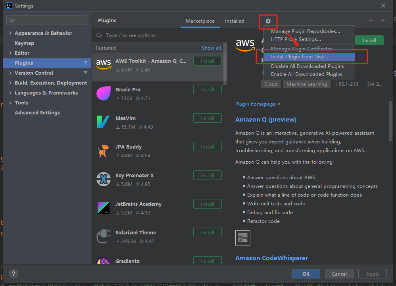Click the project-level icon beside Plugins
This screenshot has height=286, width=396.
[x=85, y=63]
